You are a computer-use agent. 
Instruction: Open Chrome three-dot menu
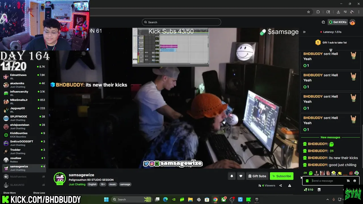[x=359, y=12]
